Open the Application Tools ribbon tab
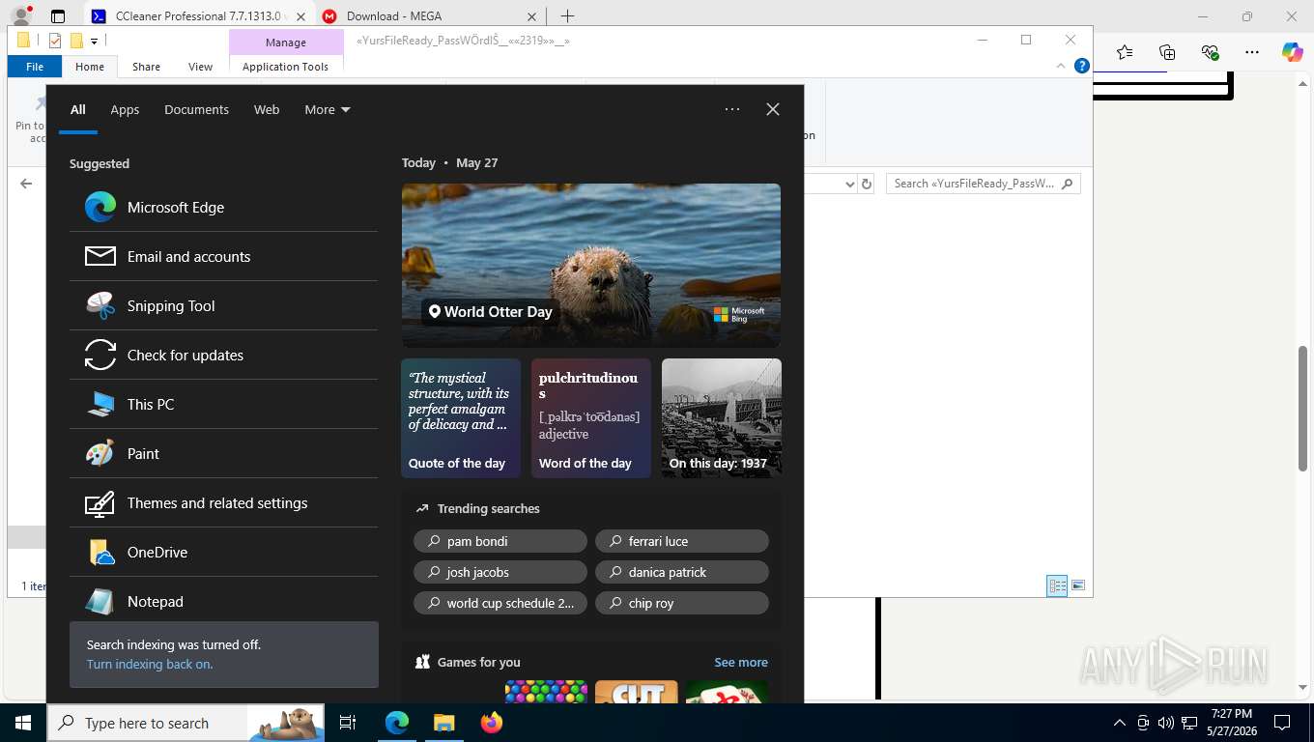The image size is (1314, 742). pos(285,67)
